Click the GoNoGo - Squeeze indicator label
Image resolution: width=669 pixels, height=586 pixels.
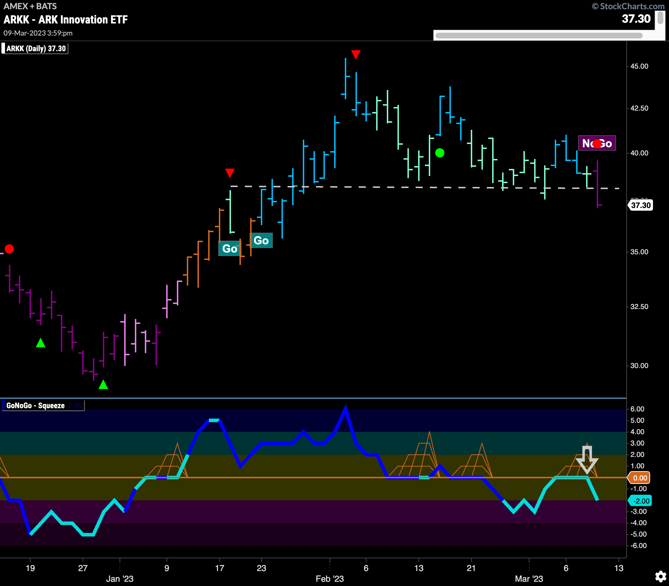click(x=43, y=405)
